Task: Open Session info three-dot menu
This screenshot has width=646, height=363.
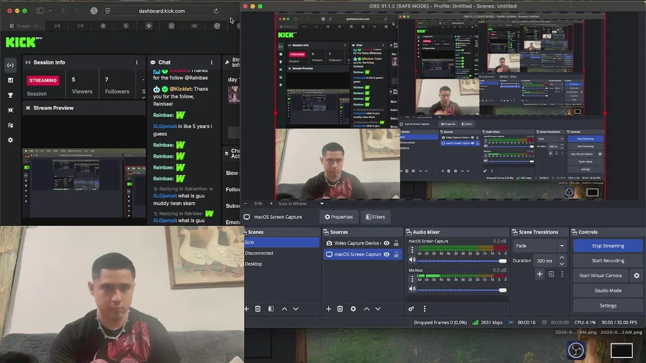Action: [x=136, y=63]
